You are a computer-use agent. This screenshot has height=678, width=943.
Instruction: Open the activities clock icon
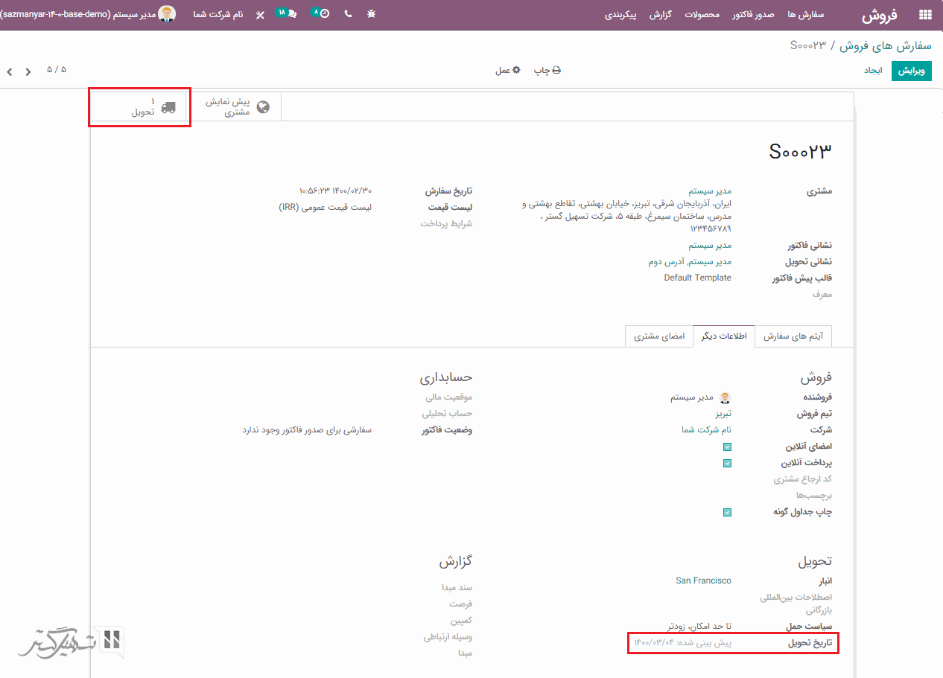click(x=321, y=13)
